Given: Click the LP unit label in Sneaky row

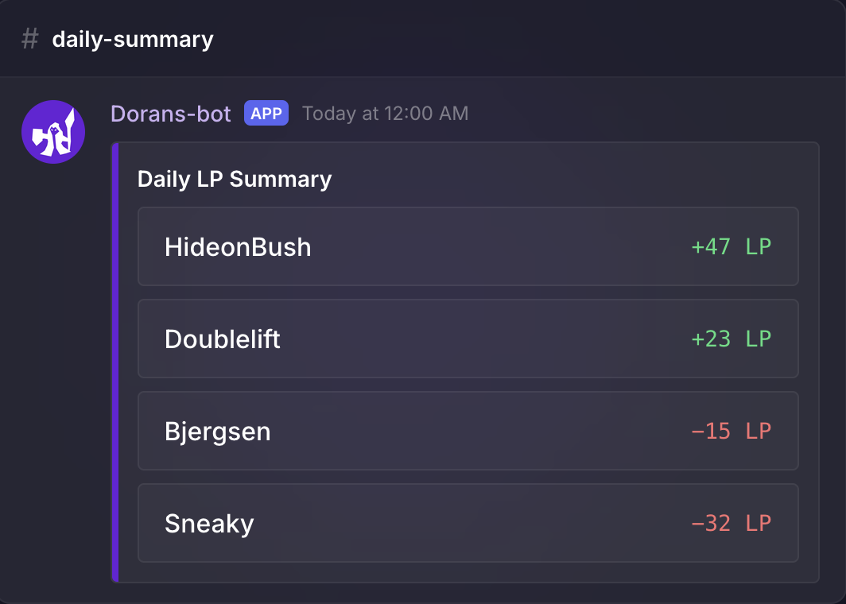Looking at the screenshot, I should point(759,523).
